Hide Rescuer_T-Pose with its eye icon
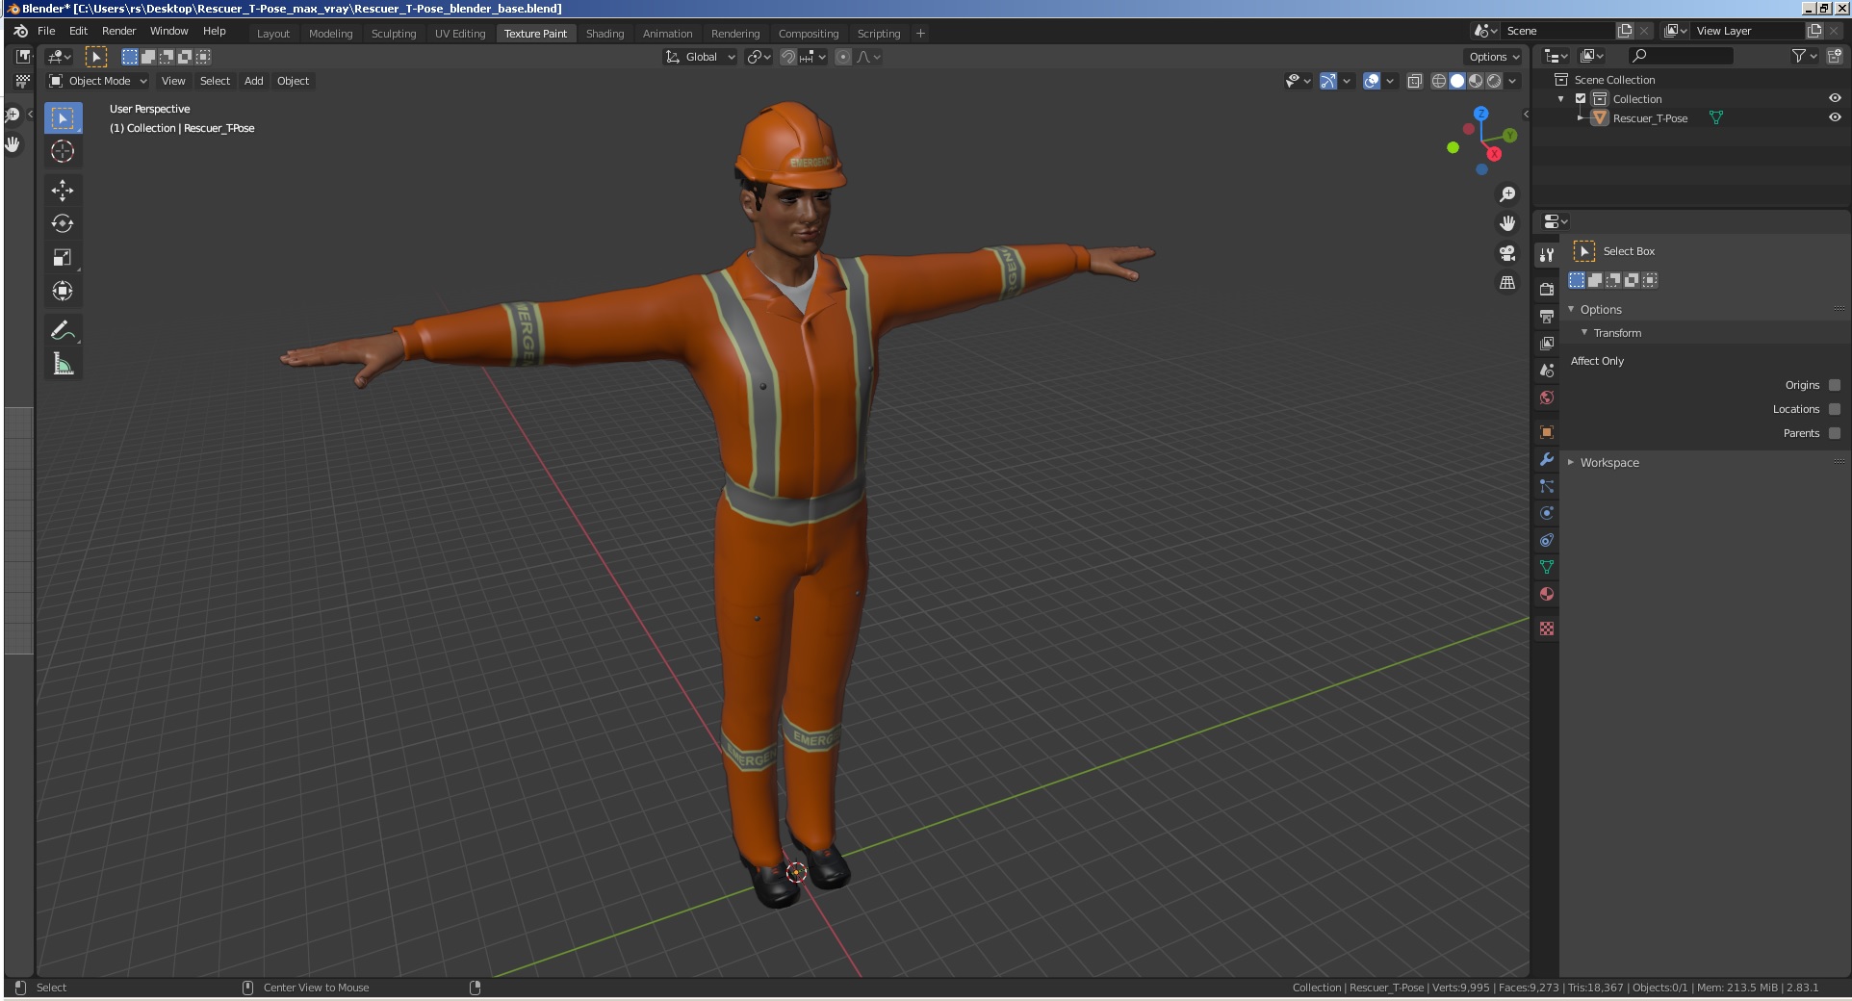Viewport: 1852px width, 1001px height. coord(1835,117)
